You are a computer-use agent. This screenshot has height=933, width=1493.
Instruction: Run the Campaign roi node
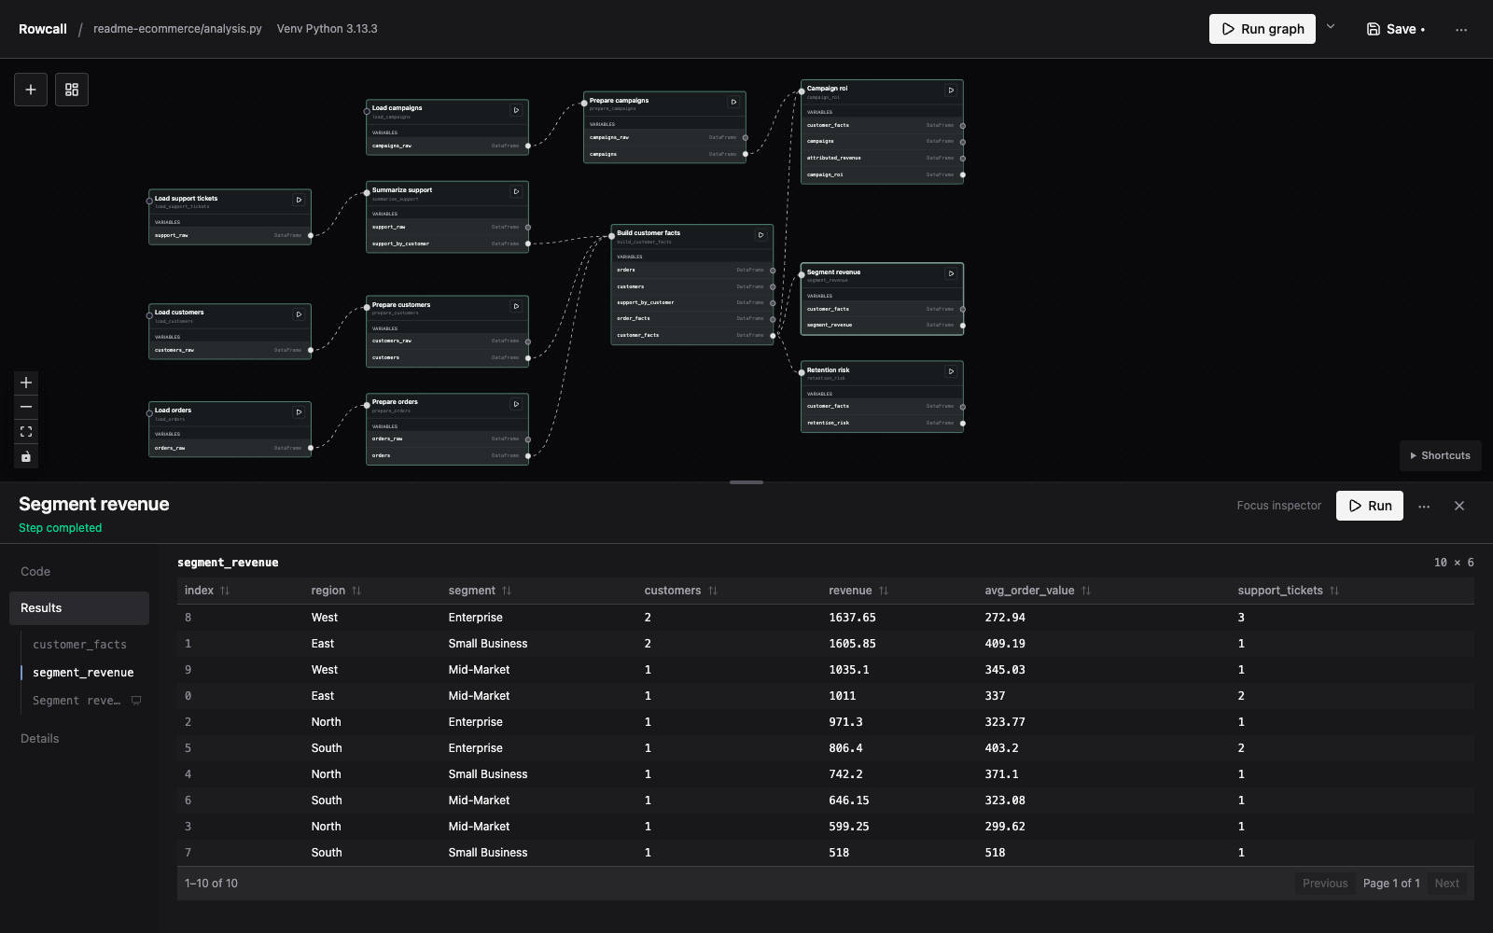coord(951,91)
